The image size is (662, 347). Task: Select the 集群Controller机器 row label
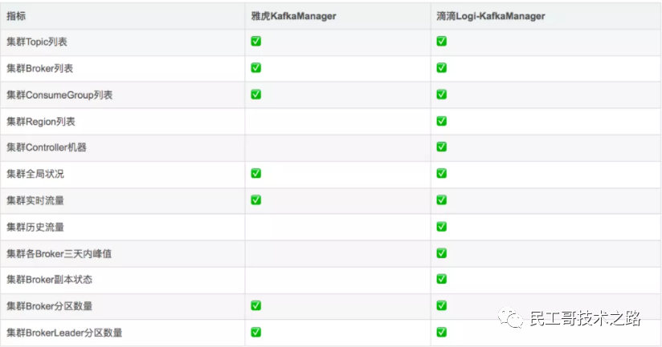pyautogui.click(x=47, y=147)
